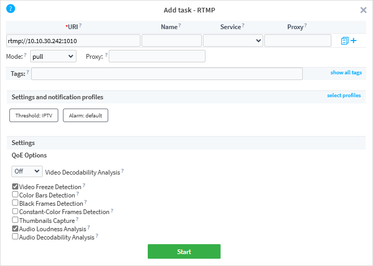Click into the Tags input field
Image resolution: width=373 pixels, height=266 pixels.
[167, 74]
